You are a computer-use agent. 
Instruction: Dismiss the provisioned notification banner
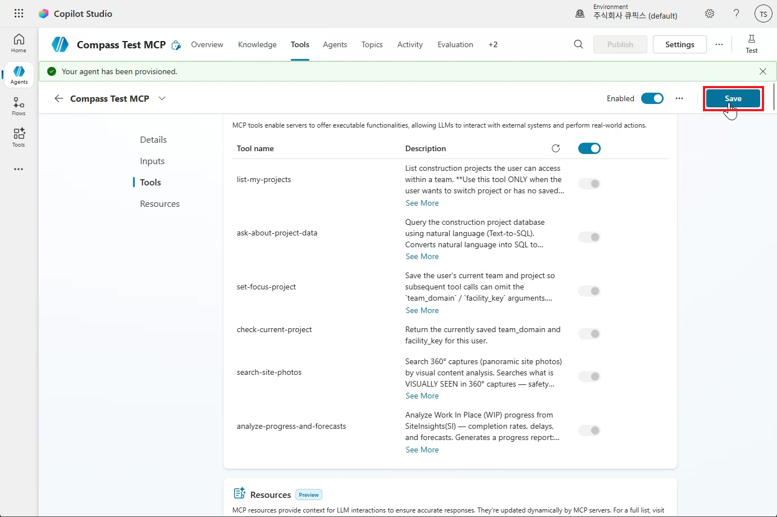click(x=762, y=71)
